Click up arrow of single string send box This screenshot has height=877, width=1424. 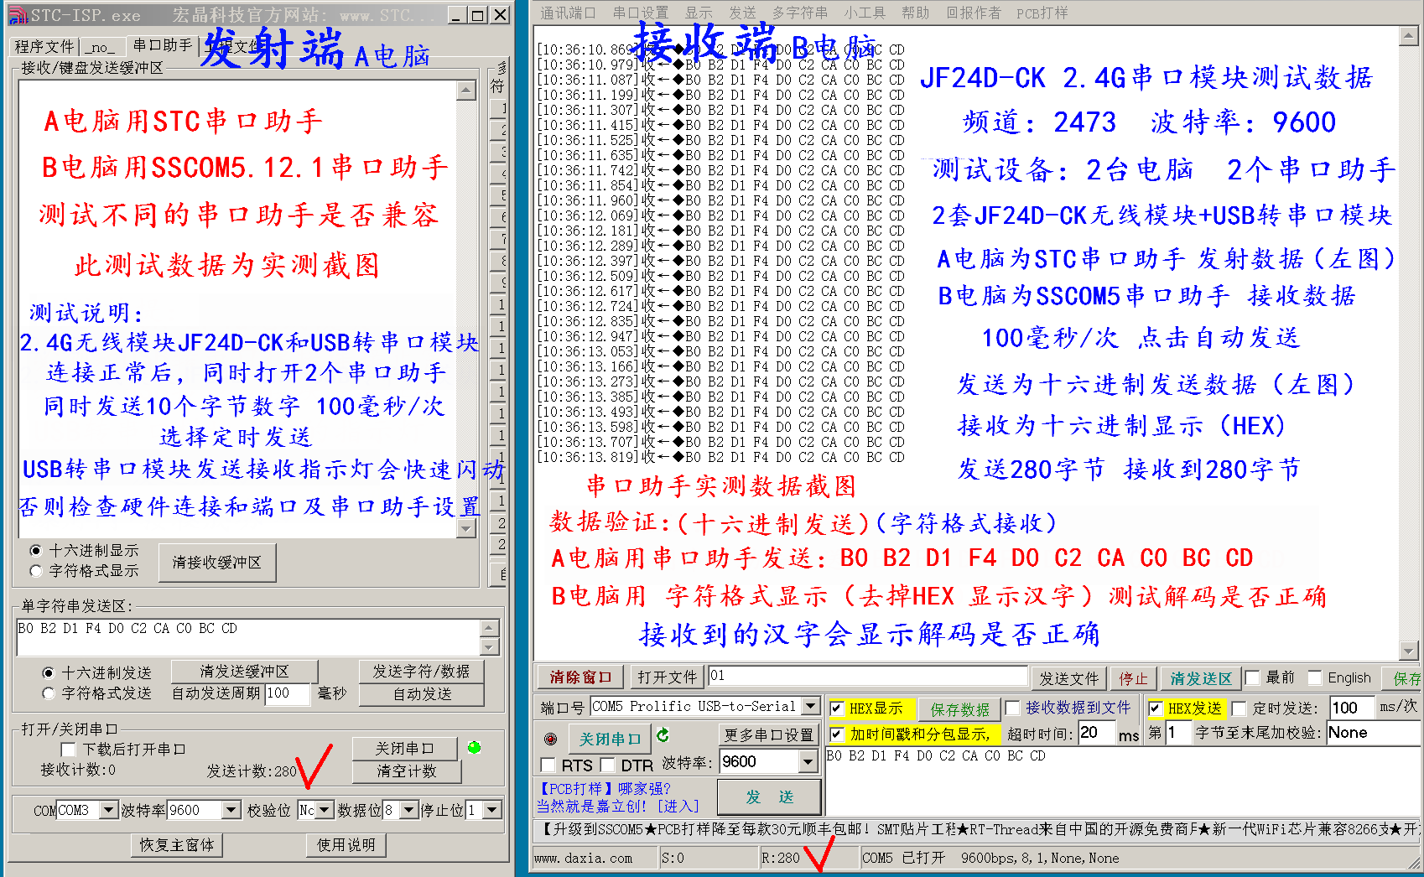tap(490, 628)
